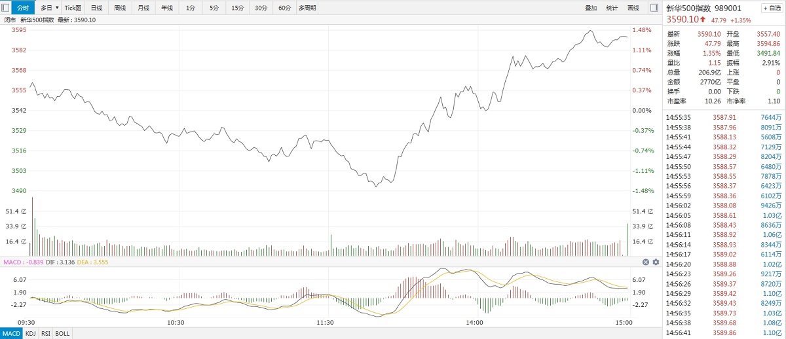The image size is (786, 339).
Task: Select the 14:56:11 tick row
Action: (x=724, y=234)
